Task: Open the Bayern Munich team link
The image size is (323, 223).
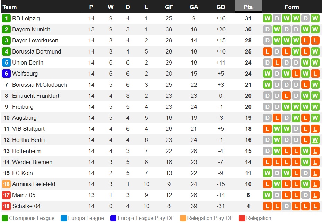Action: (31, 30)
